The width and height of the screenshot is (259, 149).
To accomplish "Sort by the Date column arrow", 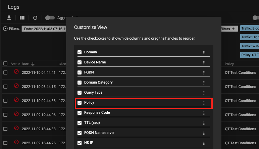I will (x=33, y=64).
